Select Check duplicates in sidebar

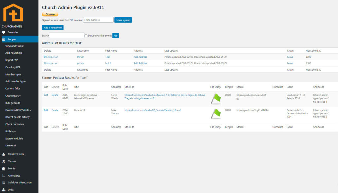pos(15,124)
